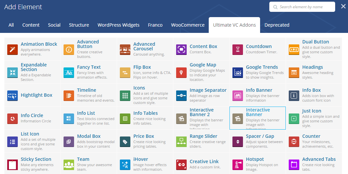
Task: Select the Ultimate VC Addons tab
Action: (234, 25)
